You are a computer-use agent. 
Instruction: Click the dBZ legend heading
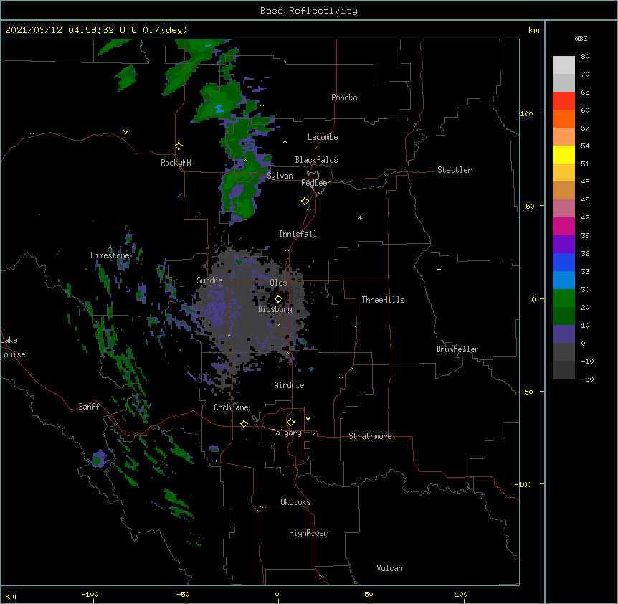tap(581, 39)
